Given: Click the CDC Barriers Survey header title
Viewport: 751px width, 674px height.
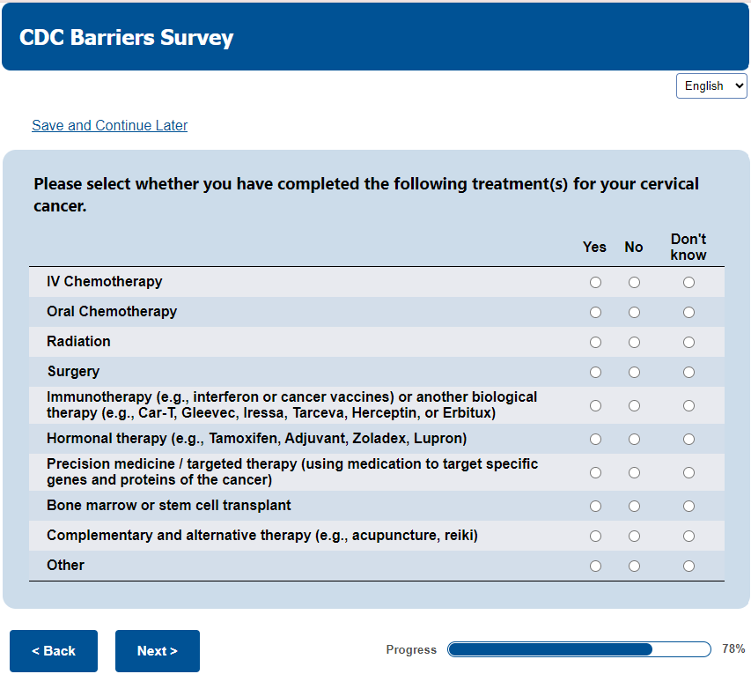Looking at the screenshot, I should click(127, 38).
